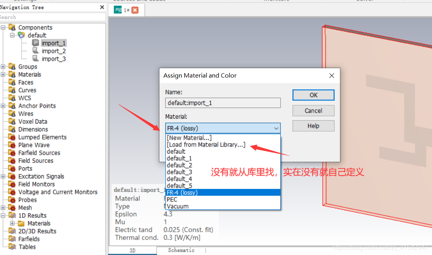Click Cancel in Assign Material dialog
This screenshot has height=255, width=432.
(x=313, y=110)
